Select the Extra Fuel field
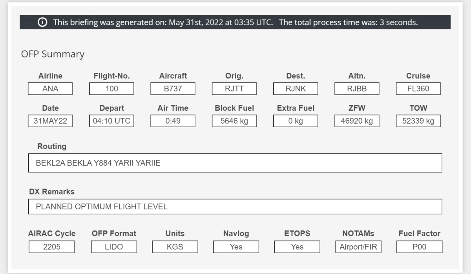The width and height of the screenshot is (471, 274). point(296,121)
